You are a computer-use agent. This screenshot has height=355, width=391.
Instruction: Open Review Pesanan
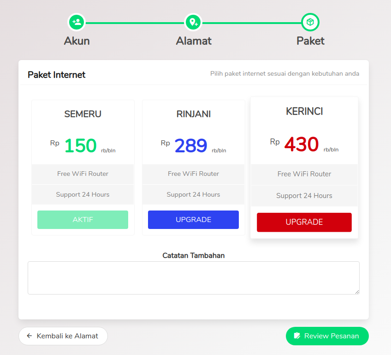[x=327, y=336]
